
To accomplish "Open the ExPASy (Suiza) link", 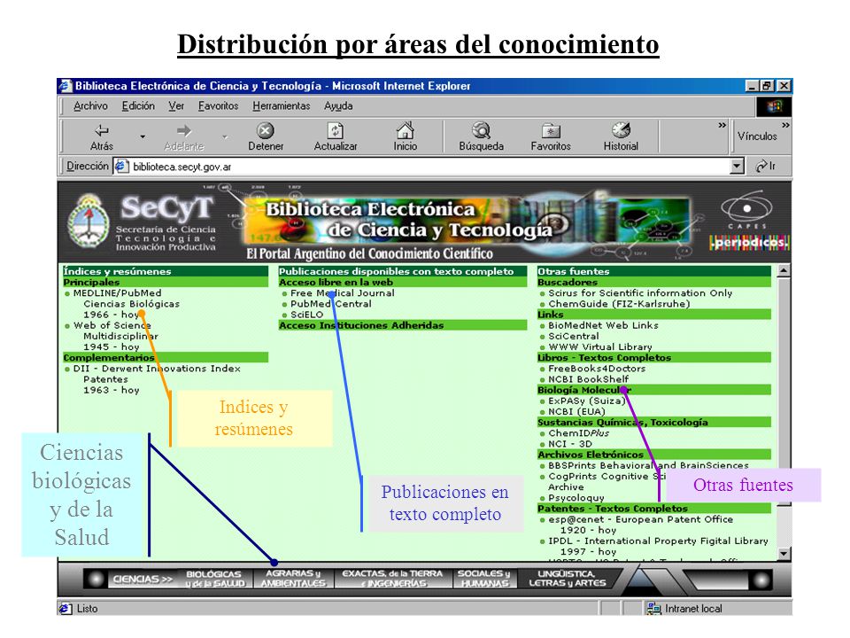I will coord(586,401).
